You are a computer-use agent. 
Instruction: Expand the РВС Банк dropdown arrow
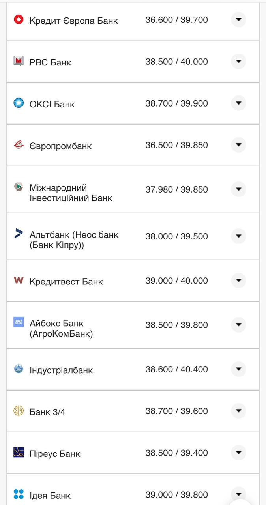point(238,61)
